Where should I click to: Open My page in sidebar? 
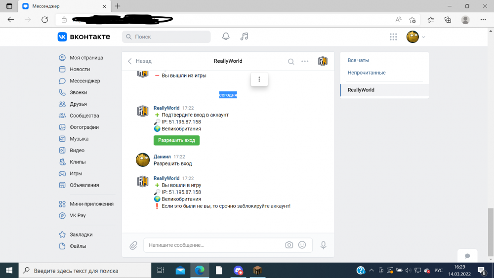click(86, 58)
